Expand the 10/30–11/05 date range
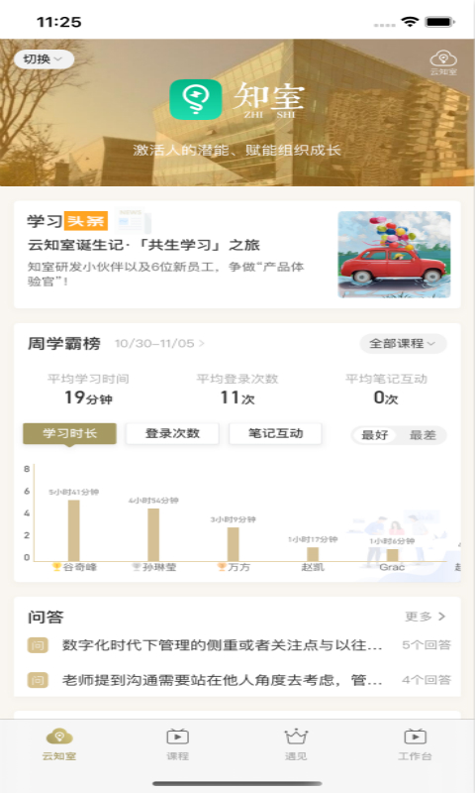This screenshot has width=475, height=793. [x=159, y=344]
